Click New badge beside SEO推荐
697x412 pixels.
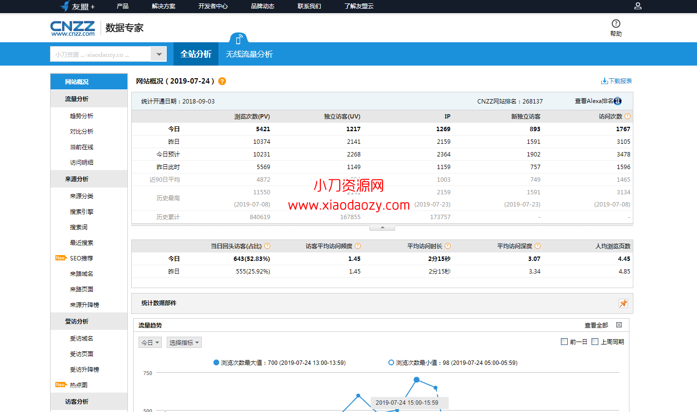pyautogui.click(x=61, y=258)
